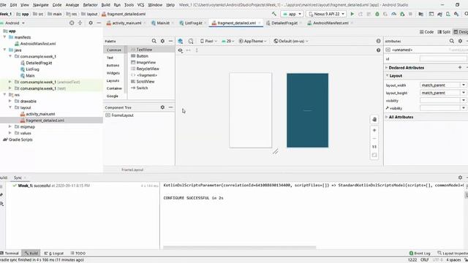
Task: Open the app run configuration dropdown
Action: [292, 14]
